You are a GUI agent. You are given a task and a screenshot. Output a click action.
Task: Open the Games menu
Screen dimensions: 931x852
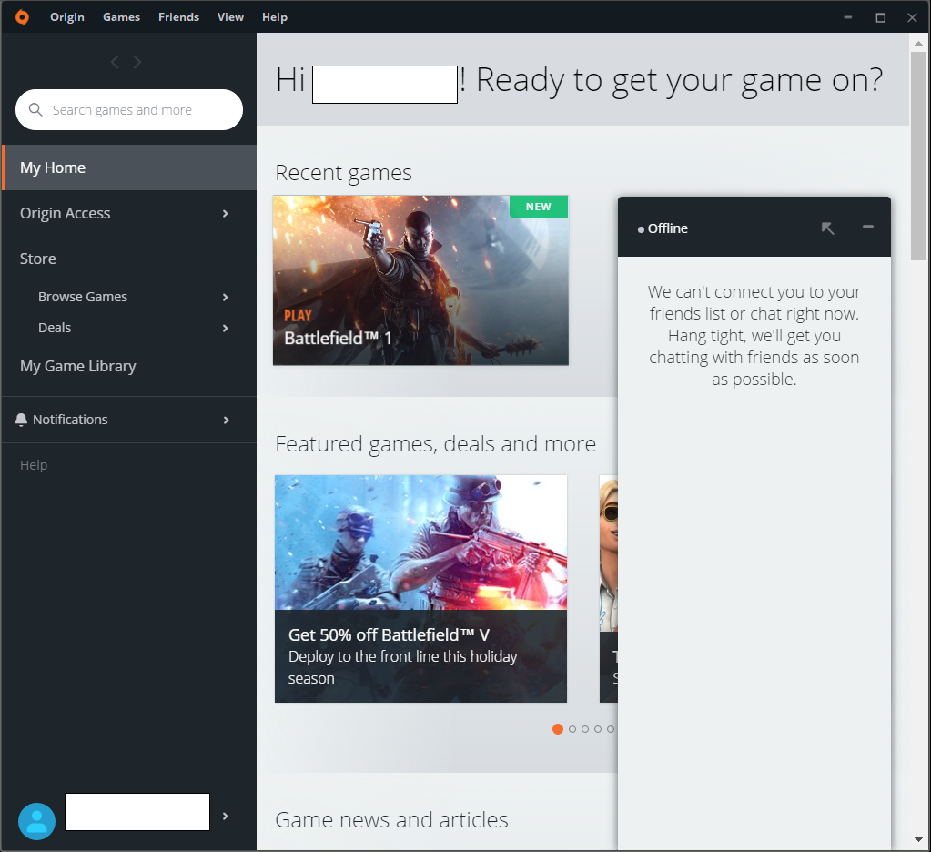click(x=121, y=17)
